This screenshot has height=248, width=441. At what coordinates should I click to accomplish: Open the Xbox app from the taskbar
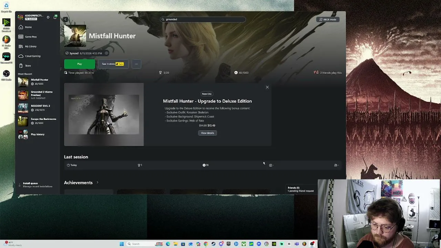[x=244, y=244]
